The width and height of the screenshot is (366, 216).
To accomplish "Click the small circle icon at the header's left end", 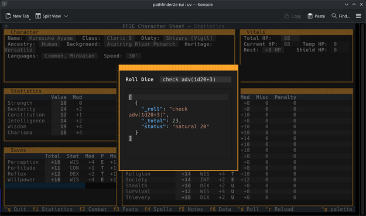I will click(x=6, y=26).
